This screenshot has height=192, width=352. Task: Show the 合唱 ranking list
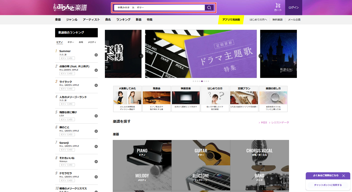81,42
